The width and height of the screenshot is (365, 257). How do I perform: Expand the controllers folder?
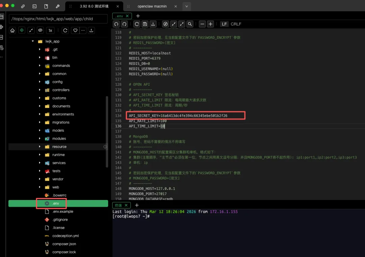pyautogui.click(x=40, y=90)
